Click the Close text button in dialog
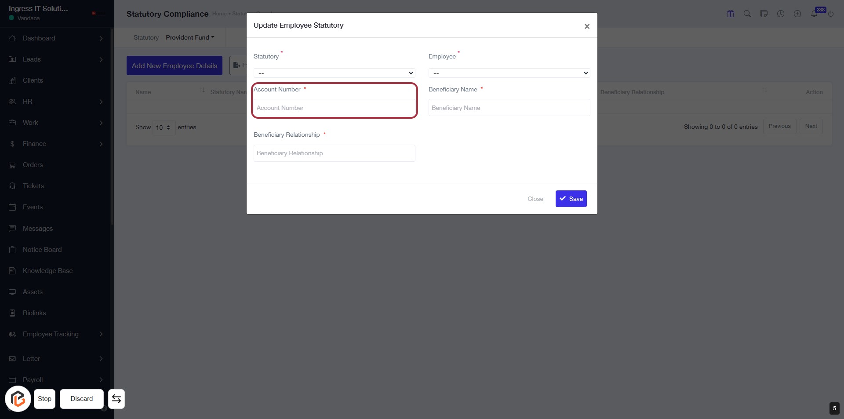This screenshot has width=844, height=419. 535,199
